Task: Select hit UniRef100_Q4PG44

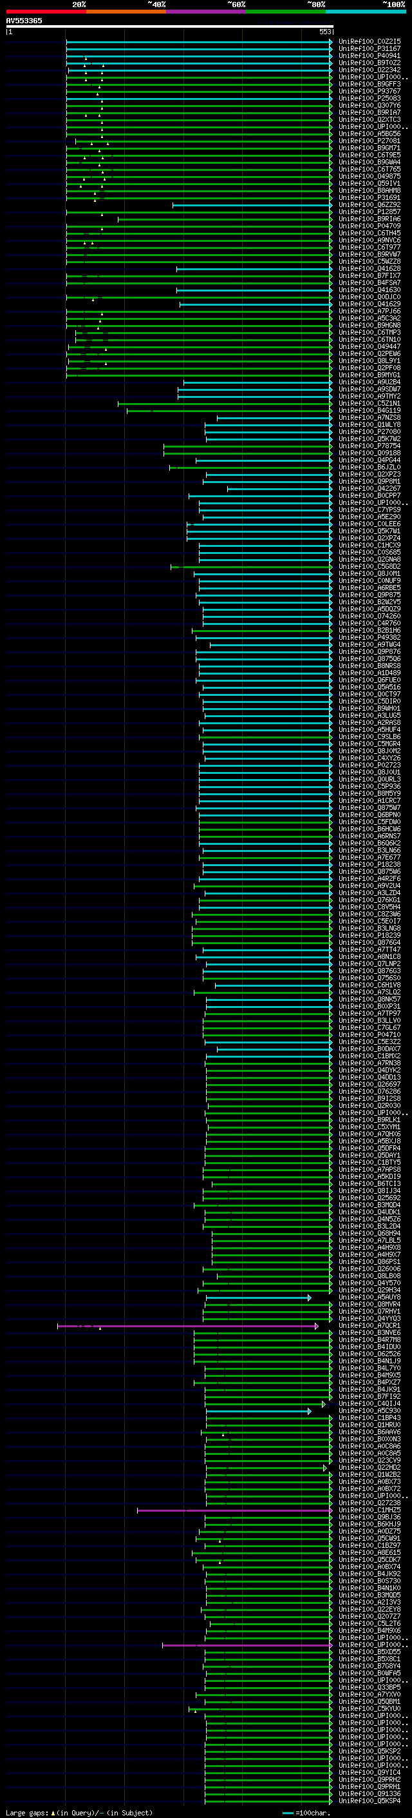Action: pos(369,459)
